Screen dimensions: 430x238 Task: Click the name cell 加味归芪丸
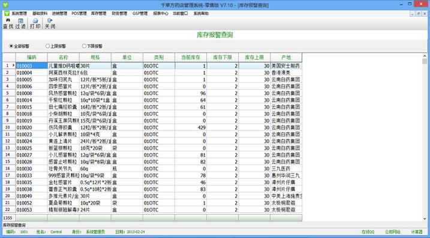64,80
